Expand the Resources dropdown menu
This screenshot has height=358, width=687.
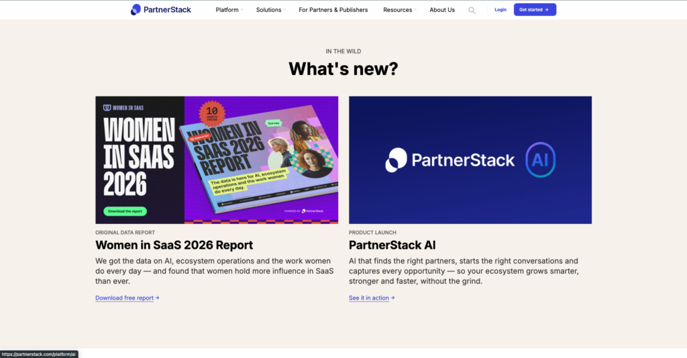tap(400, 9)
